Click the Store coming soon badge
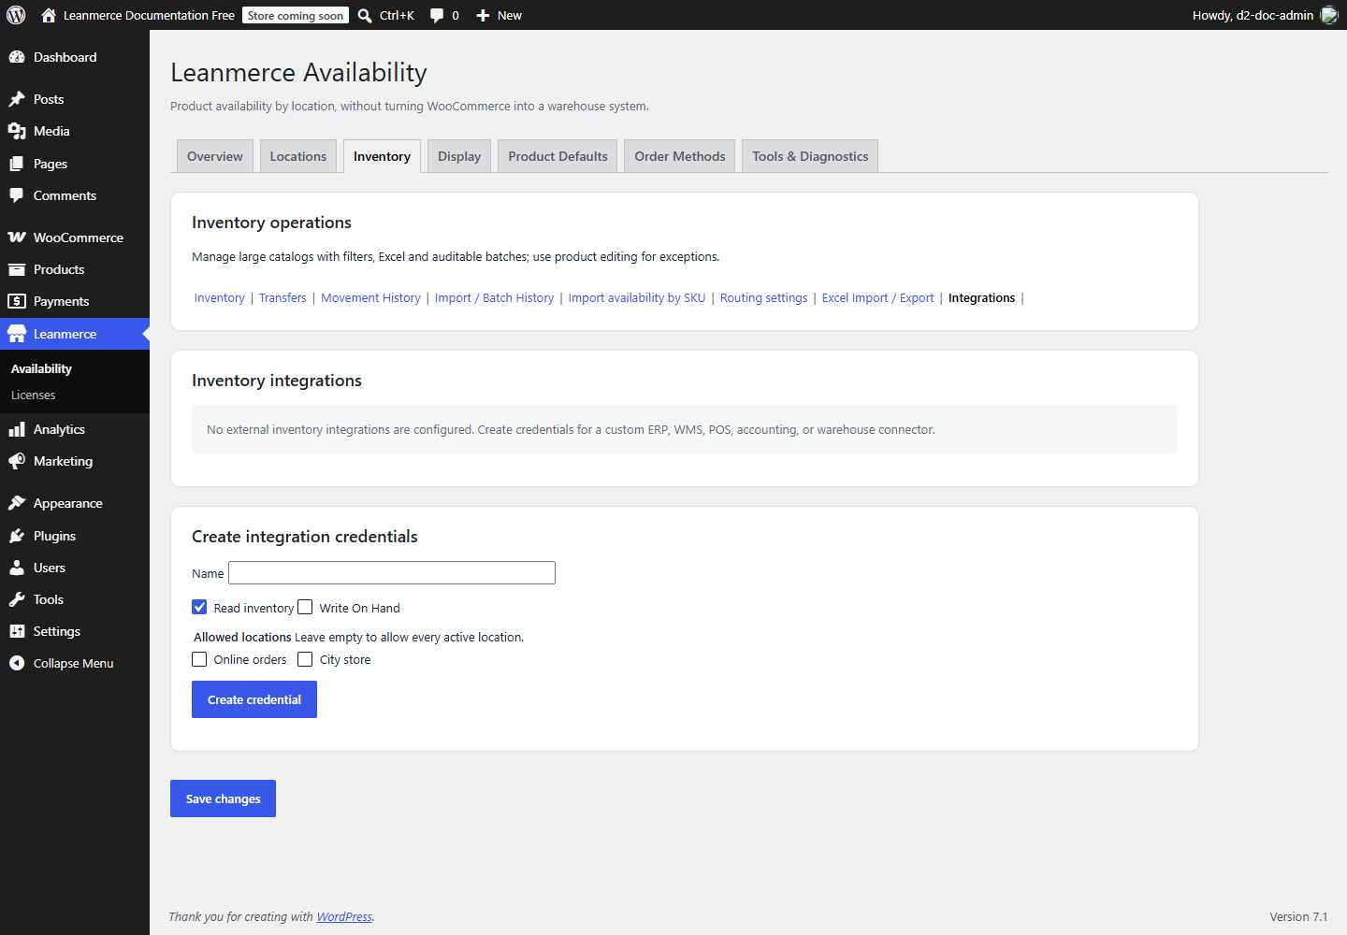The height and width of the screenshot is (935, 1347). tap(296, 15)
